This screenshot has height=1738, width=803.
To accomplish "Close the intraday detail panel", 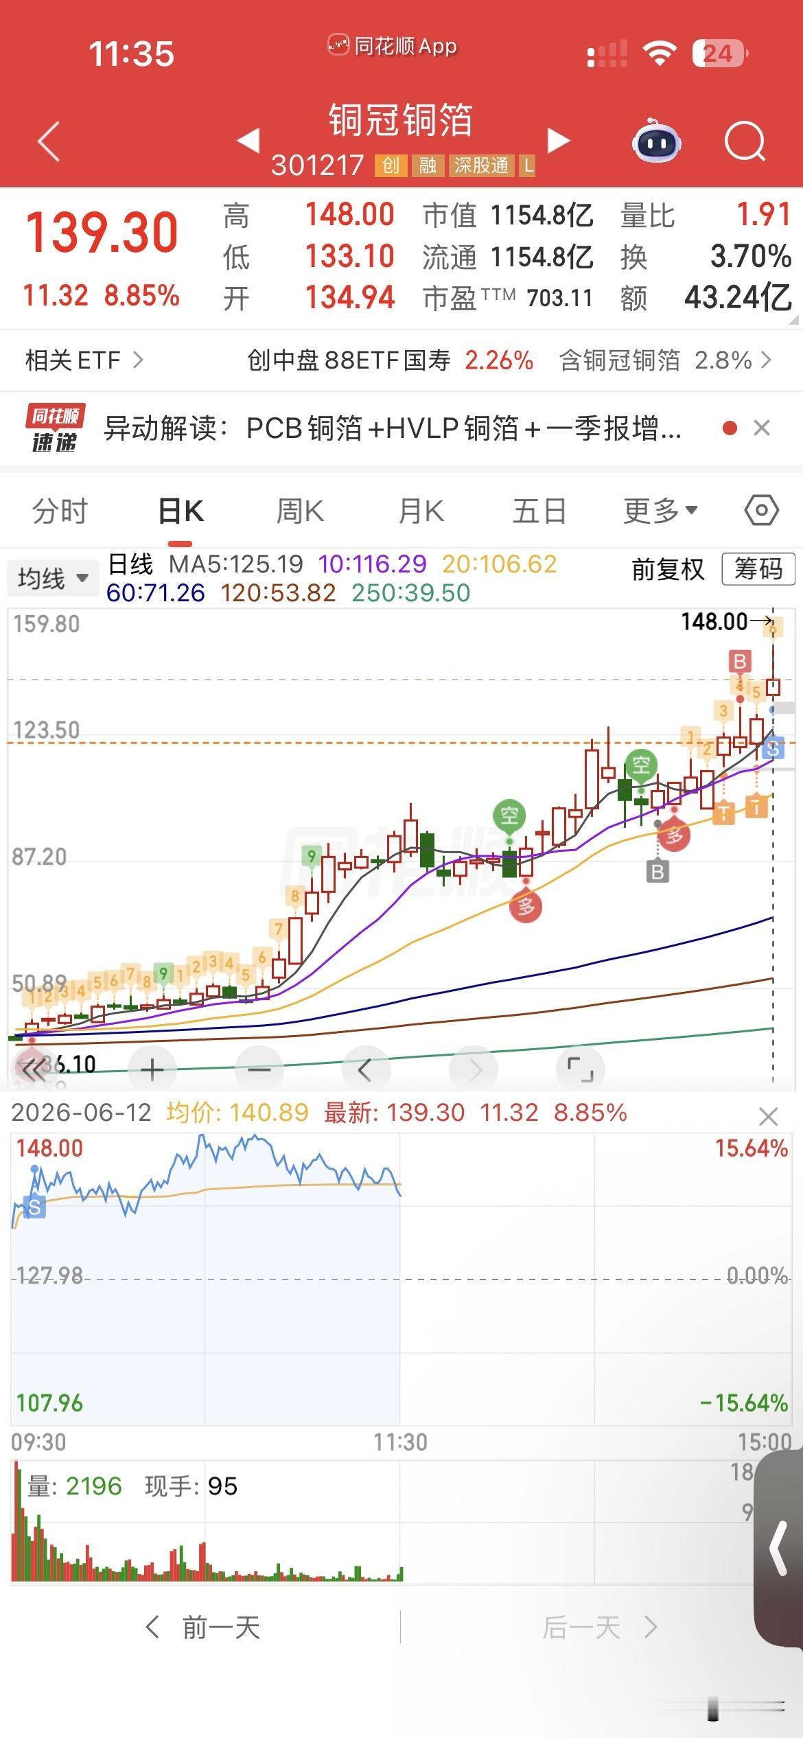I will click(768, 1117).
